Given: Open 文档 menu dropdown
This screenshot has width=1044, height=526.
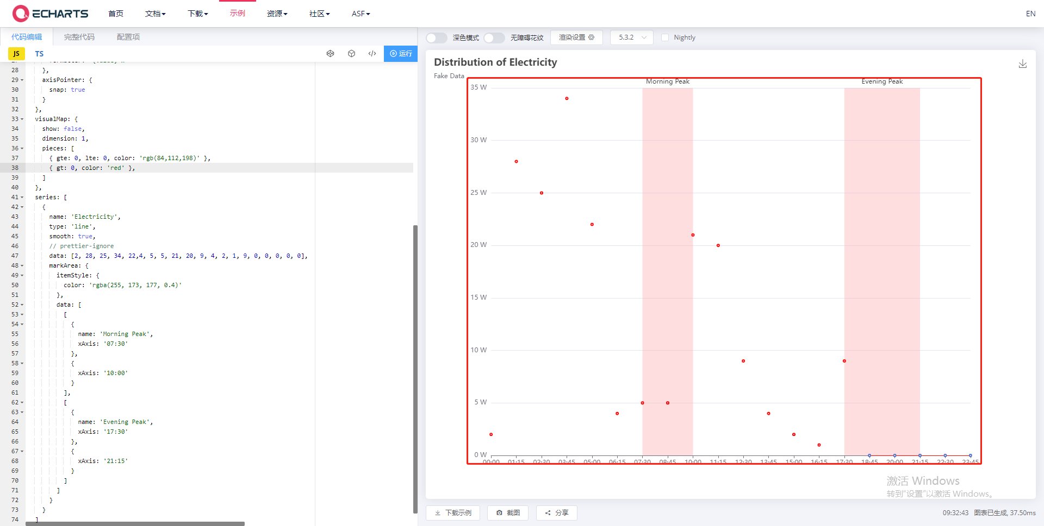Looking at the screenshot, I should click(156, 14).
